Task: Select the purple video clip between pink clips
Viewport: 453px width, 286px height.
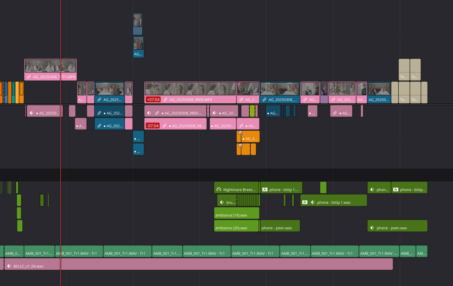Action: click(x=324, y=92)
